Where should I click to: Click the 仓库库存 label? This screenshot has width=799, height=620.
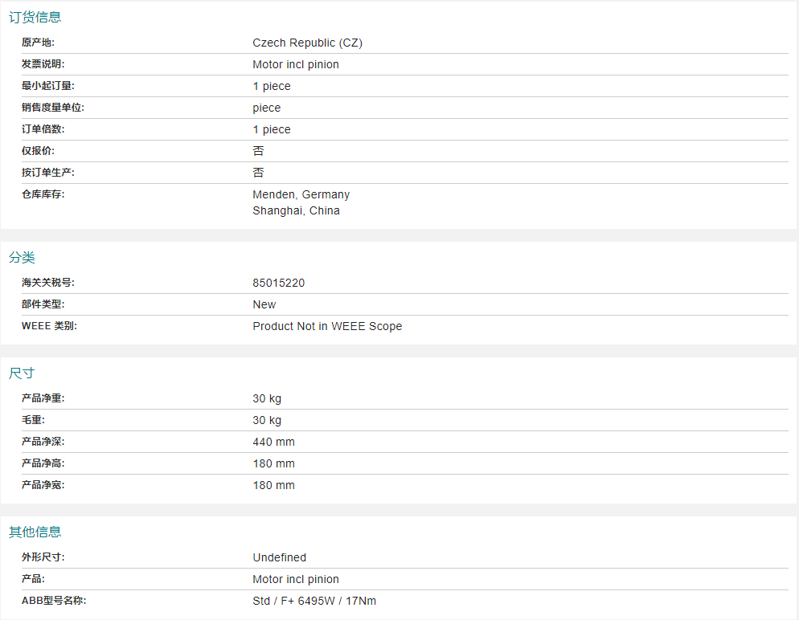pyautogui.click(x=43, y=194)
